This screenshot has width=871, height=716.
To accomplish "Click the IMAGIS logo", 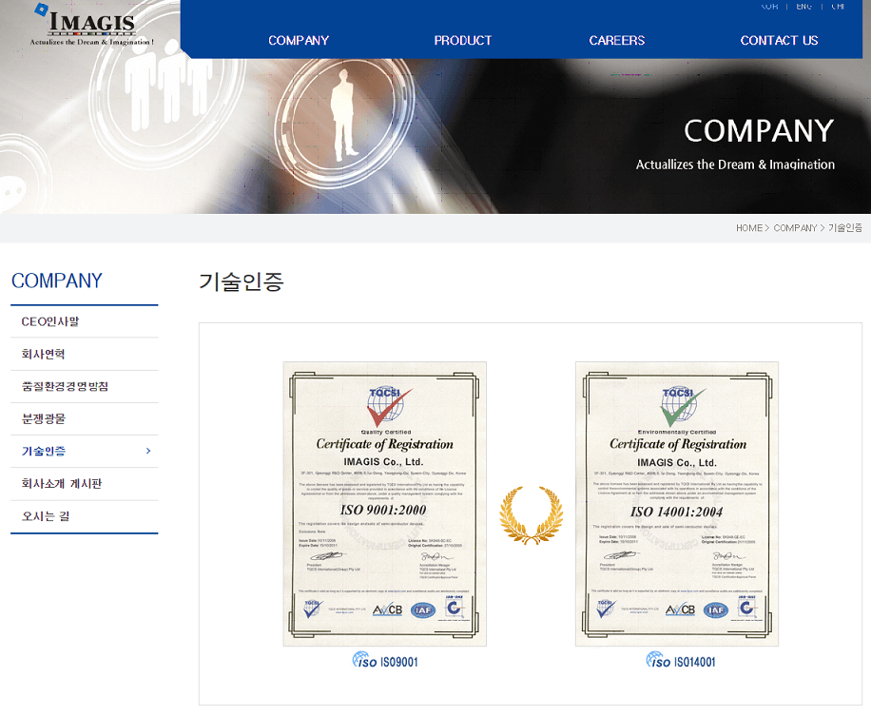I will pos(91,25).
